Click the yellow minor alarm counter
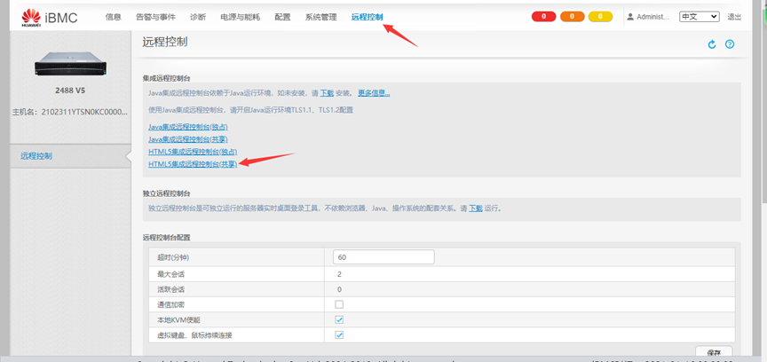The height and width of the screenshot is (362, 767). [600, 17]
